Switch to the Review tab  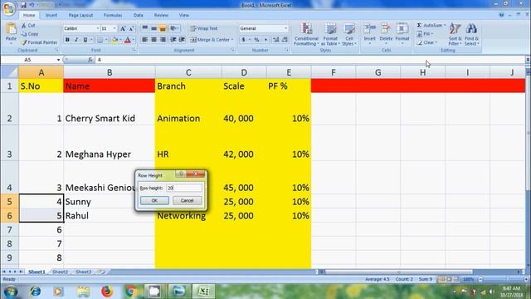point(161,15)
